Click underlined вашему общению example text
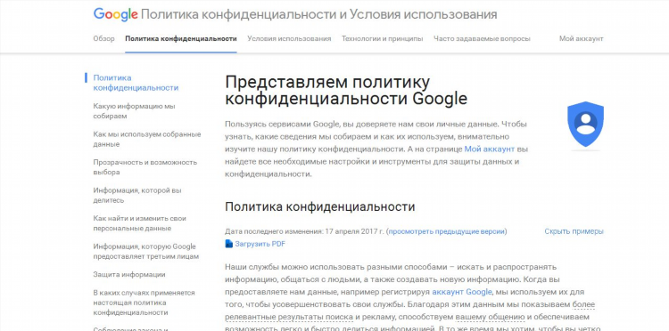669x331 pixels. [491, 317]
